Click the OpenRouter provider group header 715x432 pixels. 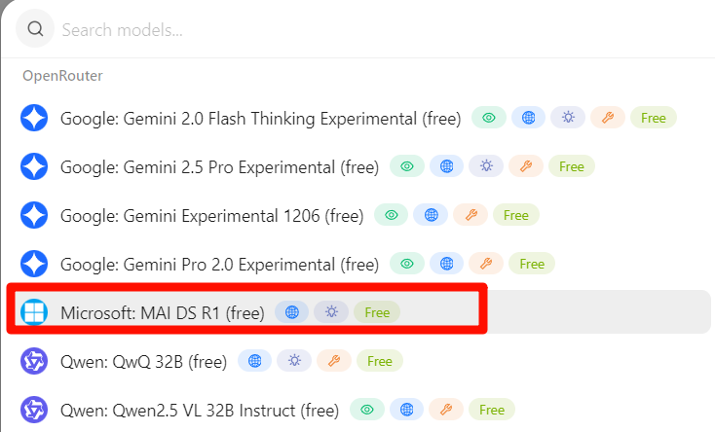coord(62,76)
